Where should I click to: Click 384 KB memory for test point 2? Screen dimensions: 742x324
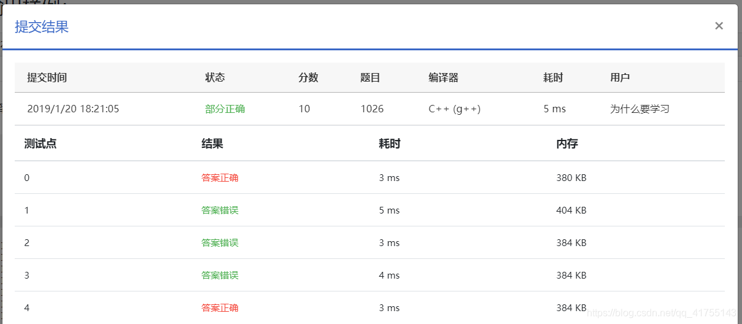click(x=571, y=243)
